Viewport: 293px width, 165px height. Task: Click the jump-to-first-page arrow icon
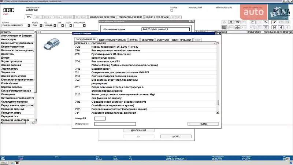pos(274,27)
